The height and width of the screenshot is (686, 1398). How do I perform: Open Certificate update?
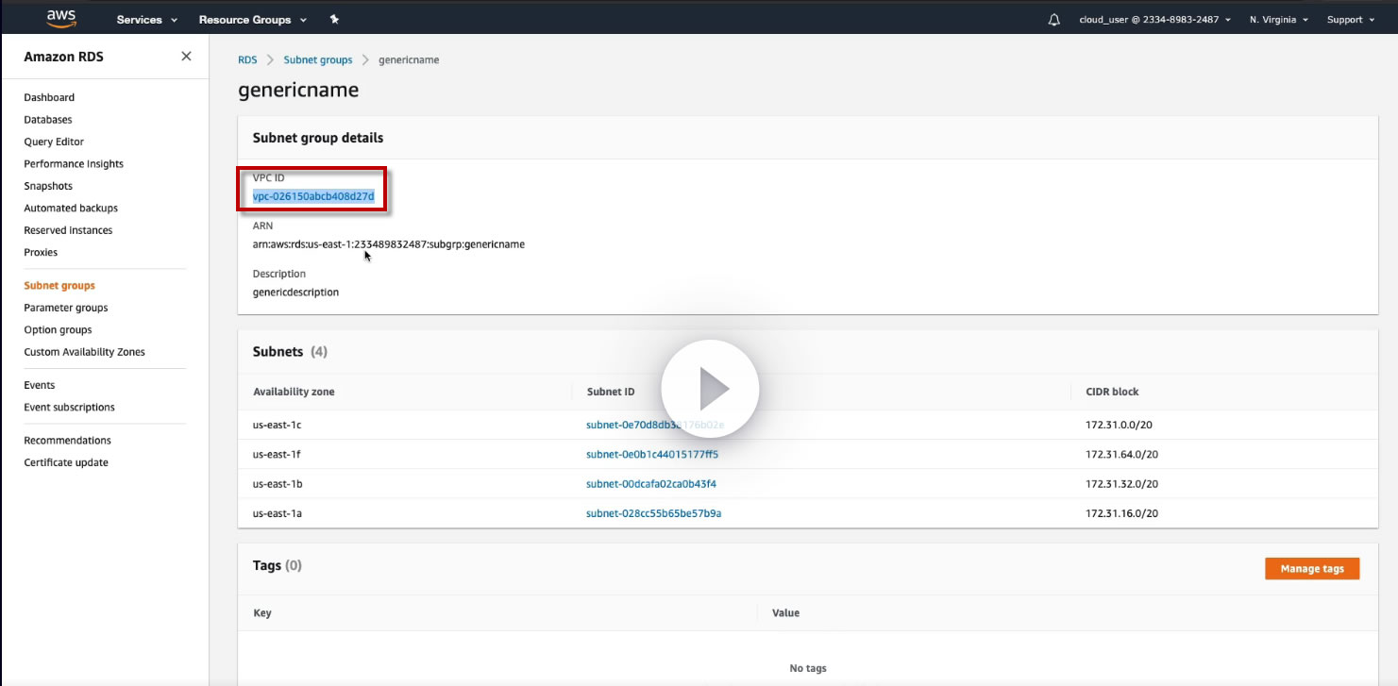(x=66, y=462)
